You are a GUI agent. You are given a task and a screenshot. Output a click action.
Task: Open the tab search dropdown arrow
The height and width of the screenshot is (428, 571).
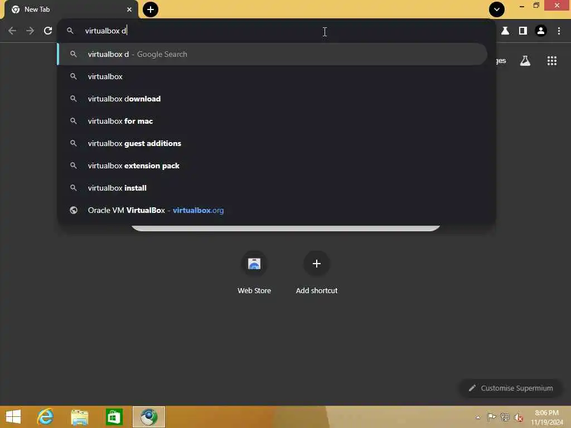click(497, 9)
